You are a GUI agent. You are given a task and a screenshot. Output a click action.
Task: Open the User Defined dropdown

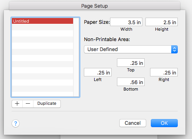click(x=131, y=50)
